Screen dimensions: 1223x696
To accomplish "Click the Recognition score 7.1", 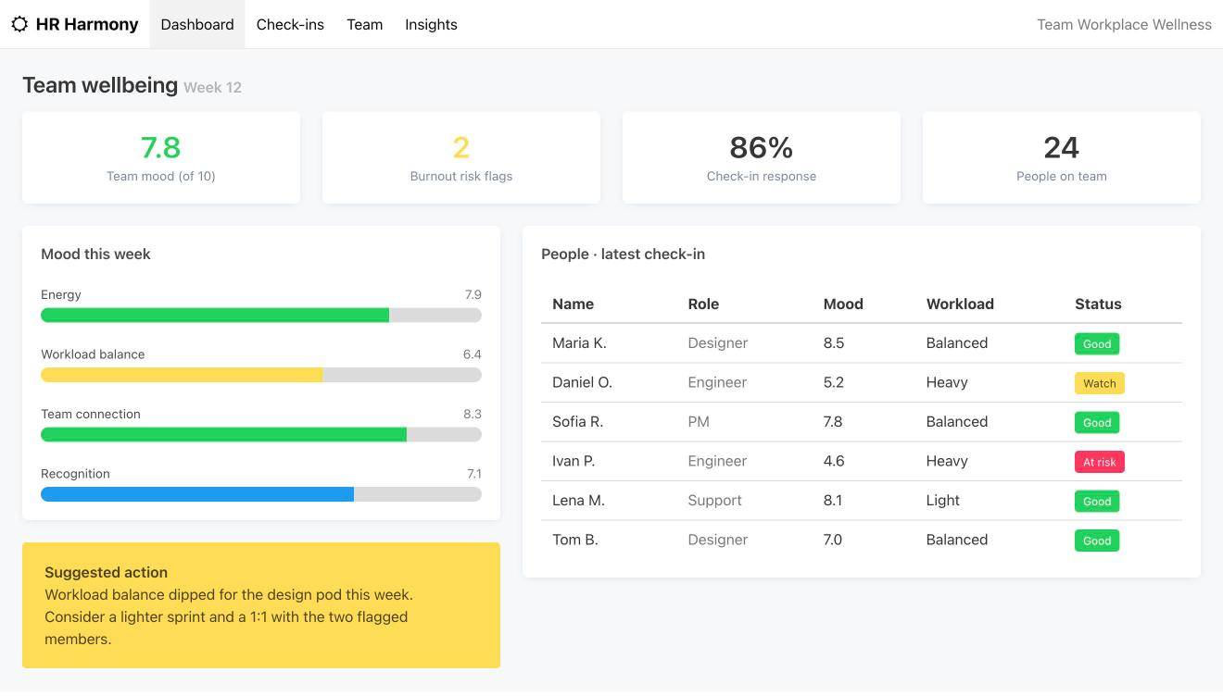I will coord(473,474).
